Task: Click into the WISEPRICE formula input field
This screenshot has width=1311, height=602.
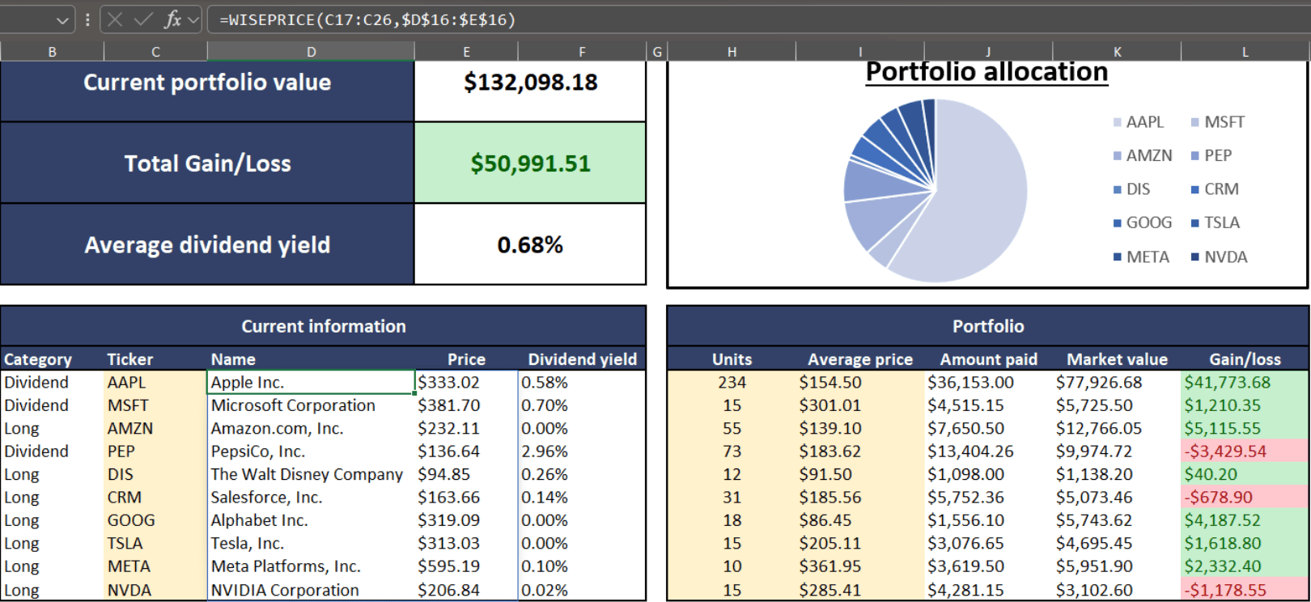Action: 757,19
